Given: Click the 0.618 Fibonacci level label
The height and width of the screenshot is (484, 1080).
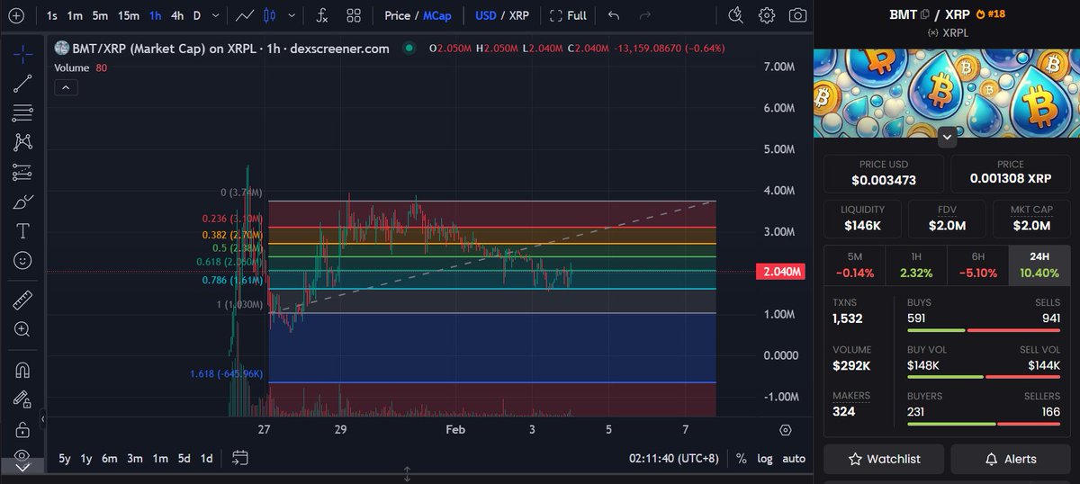Looking at the screenshot, I should (x=229, y=262).
